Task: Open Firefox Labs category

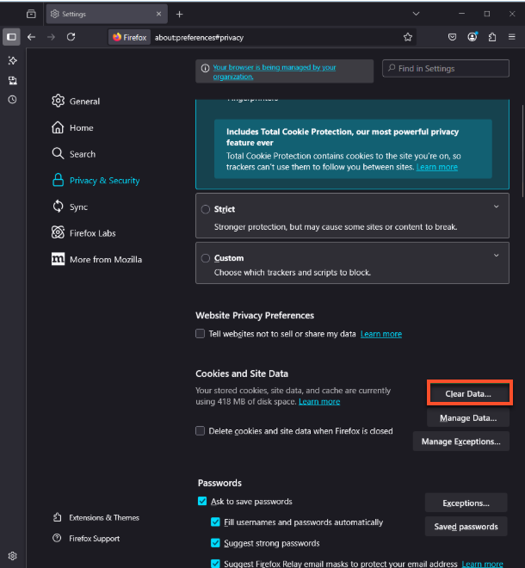Action: (x=83, y=233)
